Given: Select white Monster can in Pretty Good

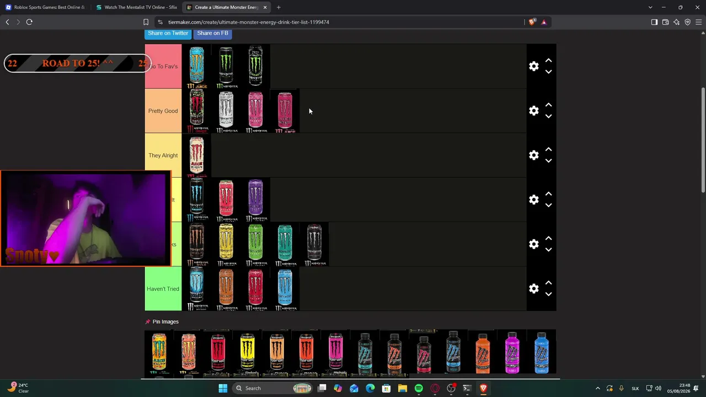Looking at the screenshot, I should [x=226, y=111].
